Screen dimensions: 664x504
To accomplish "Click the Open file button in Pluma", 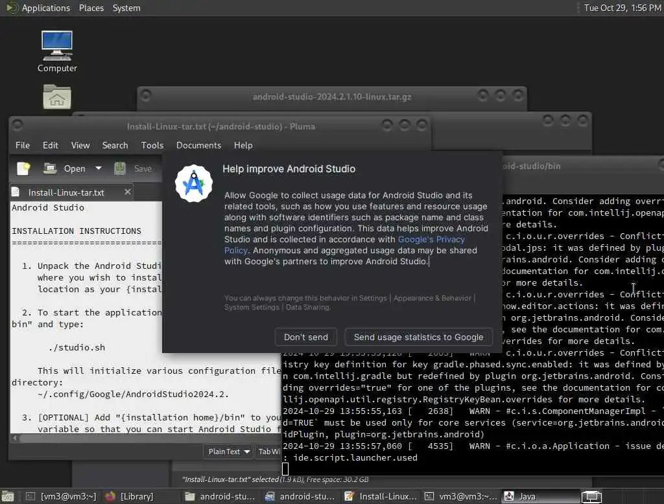I will (64, 168).
